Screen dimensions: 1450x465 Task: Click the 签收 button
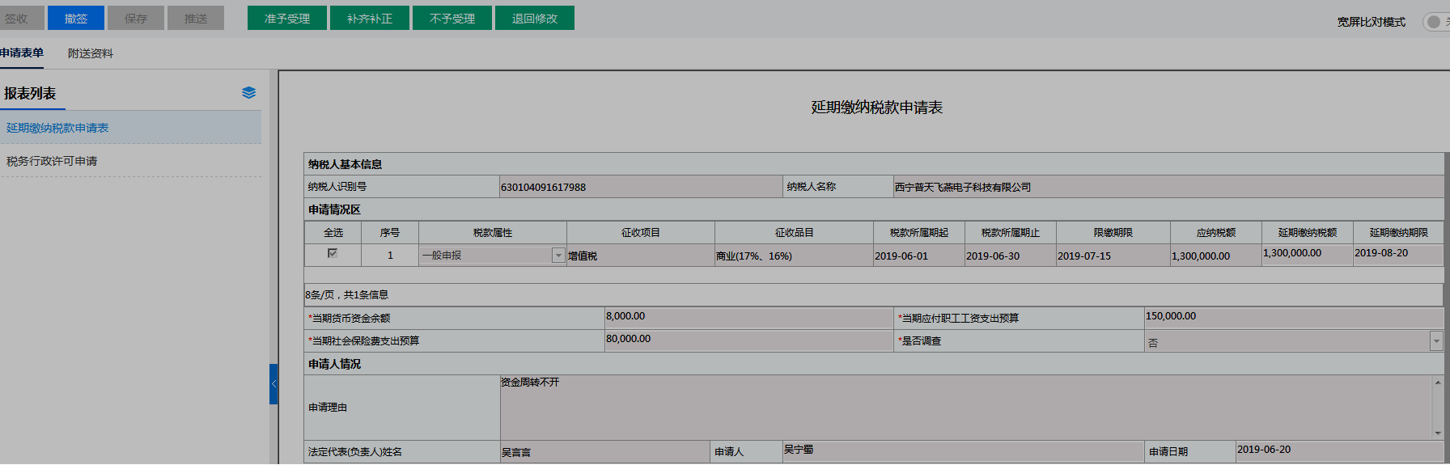21,18
